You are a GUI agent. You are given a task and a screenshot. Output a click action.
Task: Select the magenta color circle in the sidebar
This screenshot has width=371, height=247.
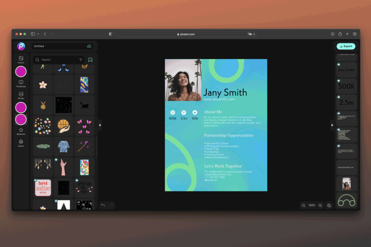click(21, 72)
